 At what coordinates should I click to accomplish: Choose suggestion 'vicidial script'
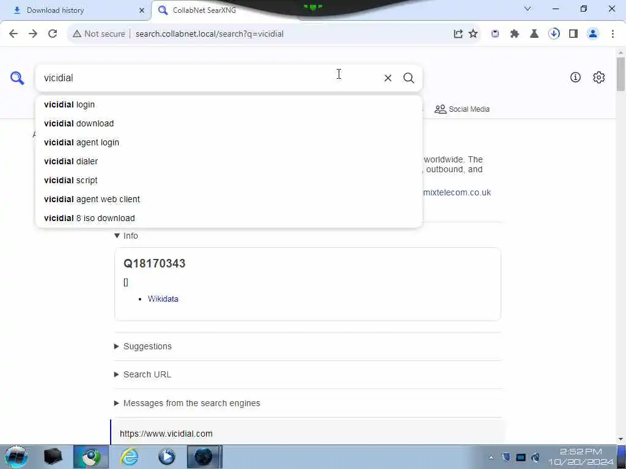(229, 180)
